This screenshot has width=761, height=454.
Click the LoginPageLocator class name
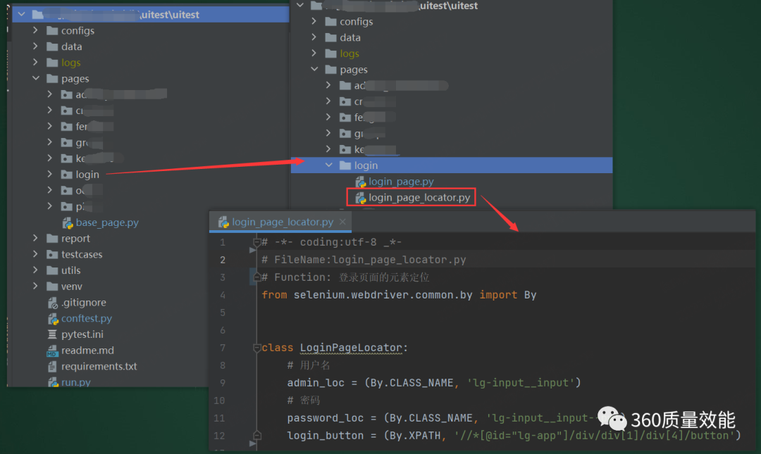[x=351, y=347]
